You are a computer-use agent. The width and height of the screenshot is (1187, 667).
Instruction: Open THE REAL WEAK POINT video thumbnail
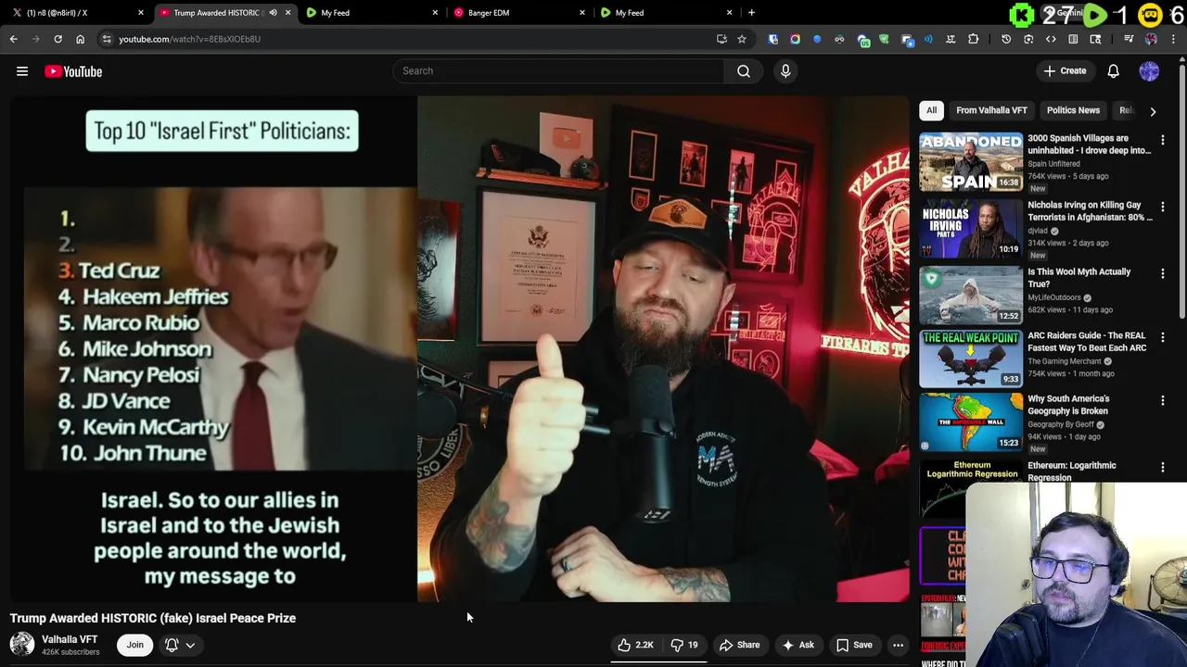tap(970, 359)
